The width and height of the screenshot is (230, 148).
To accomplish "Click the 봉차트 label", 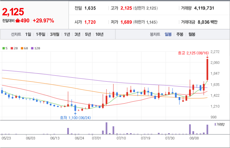I will pyautogui.click(x=155, y=35).
